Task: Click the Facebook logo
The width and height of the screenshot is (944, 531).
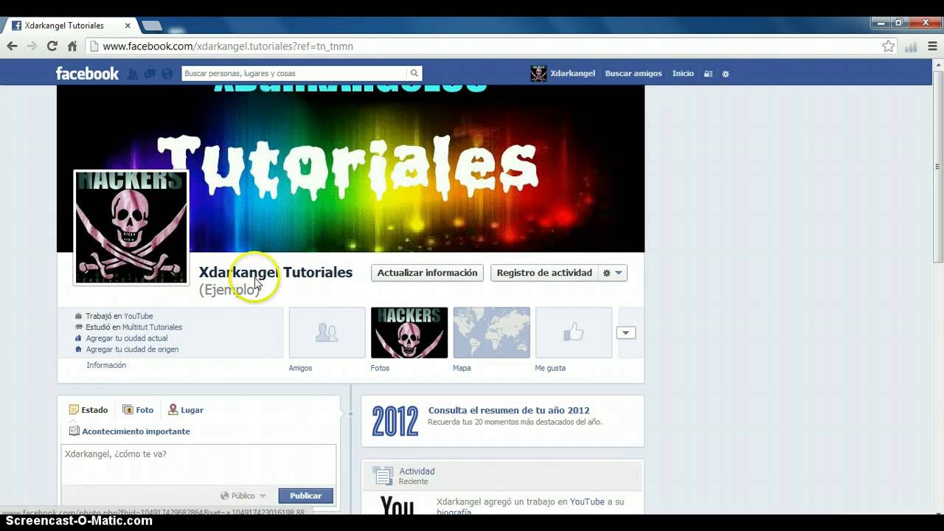Action: pos(87,73)
